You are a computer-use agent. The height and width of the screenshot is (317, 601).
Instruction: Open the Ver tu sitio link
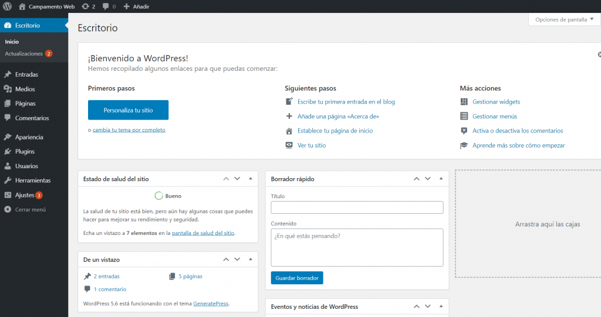(x=312, y=145)
